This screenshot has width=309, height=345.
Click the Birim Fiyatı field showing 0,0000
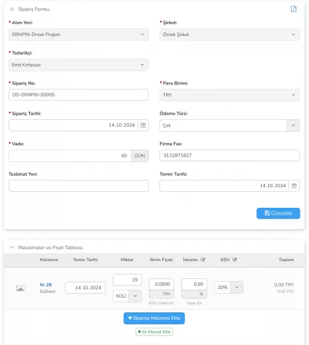pyautogui.click(x=161, y=284)
